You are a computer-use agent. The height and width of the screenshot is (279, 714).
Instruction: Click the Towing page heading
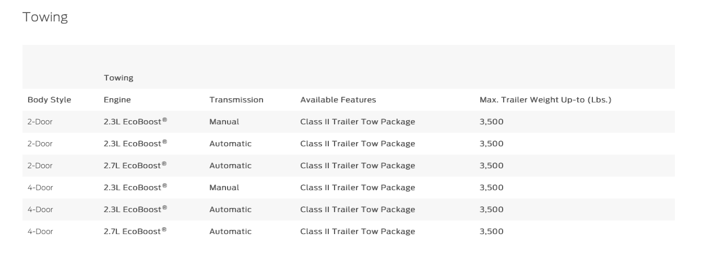(x=45, y=17)
